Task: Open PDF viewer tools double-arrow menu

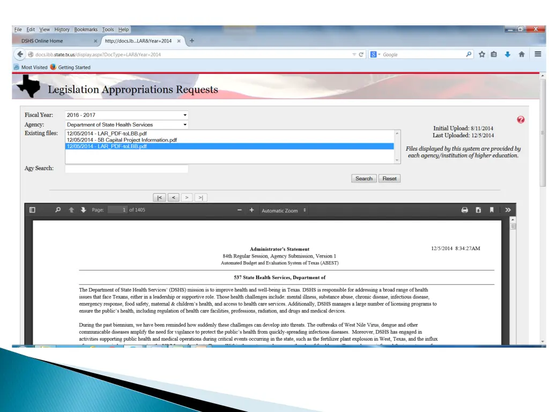Action: coord(508,210)
